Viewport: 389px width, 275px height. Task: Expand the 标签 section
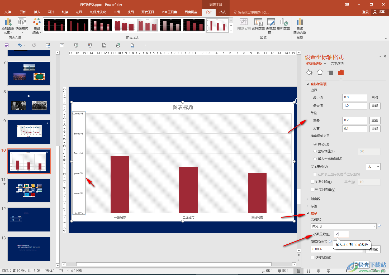click(314, 206)
